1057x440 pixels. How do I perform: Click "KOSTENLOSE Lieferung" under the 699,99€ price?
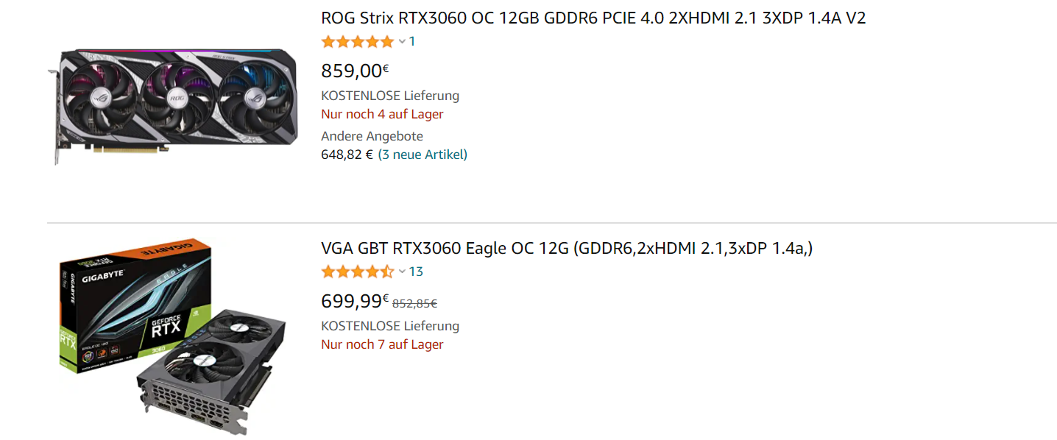point(390,326)
